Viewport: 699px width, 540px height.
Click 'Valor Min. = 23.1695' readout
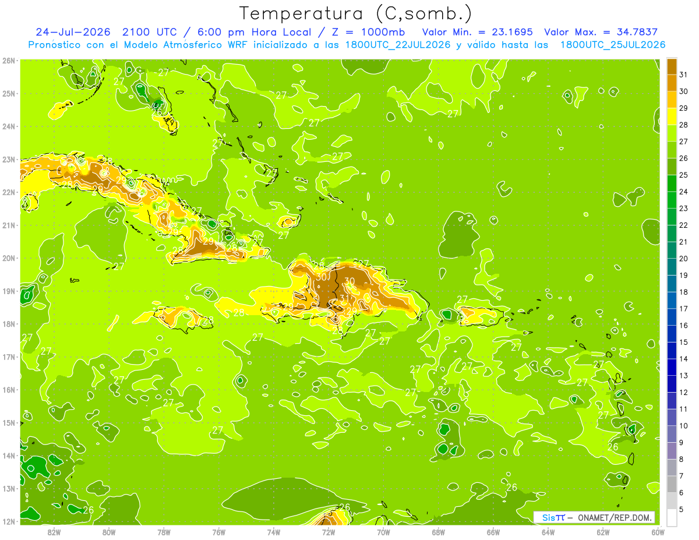click(478, 32)
